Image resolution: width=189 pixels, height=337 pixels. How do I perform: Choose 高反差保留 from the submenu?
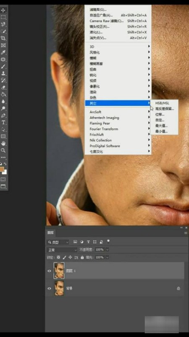point(165,109)
